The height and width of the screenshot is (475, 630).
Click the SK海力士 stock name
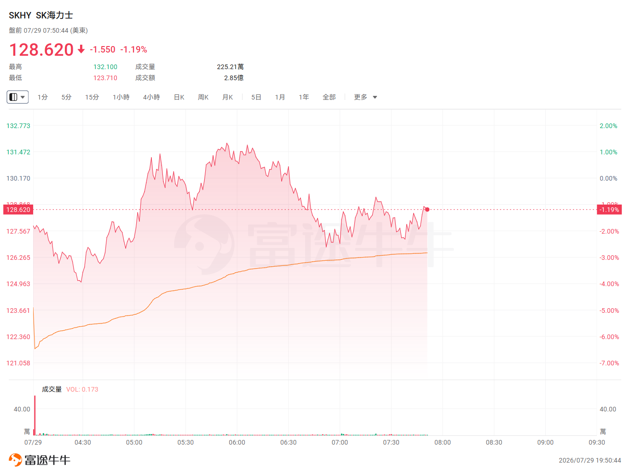click(x=54, y=15)
